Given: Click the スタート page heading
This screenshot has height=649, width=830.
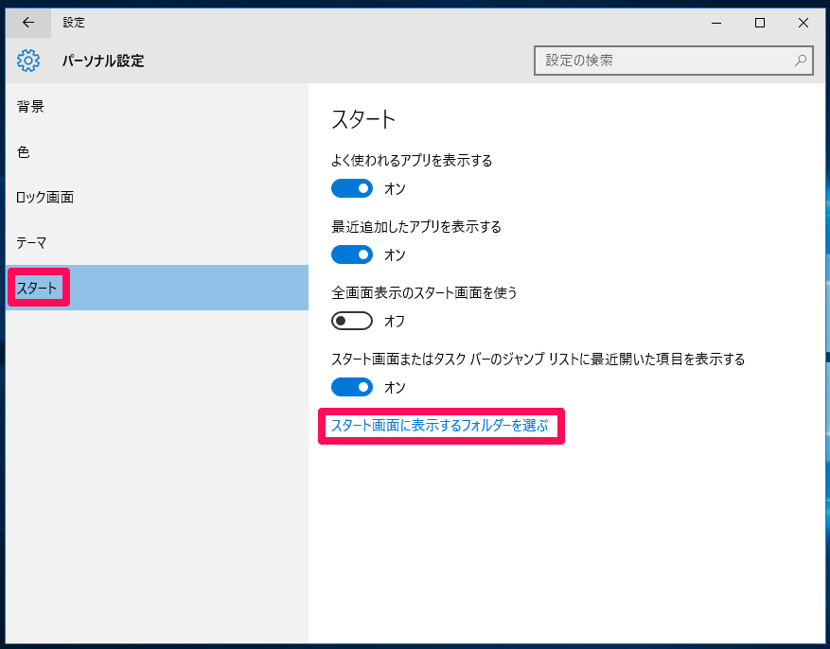Looking at the screenshot, I should (x=365, y=119).
